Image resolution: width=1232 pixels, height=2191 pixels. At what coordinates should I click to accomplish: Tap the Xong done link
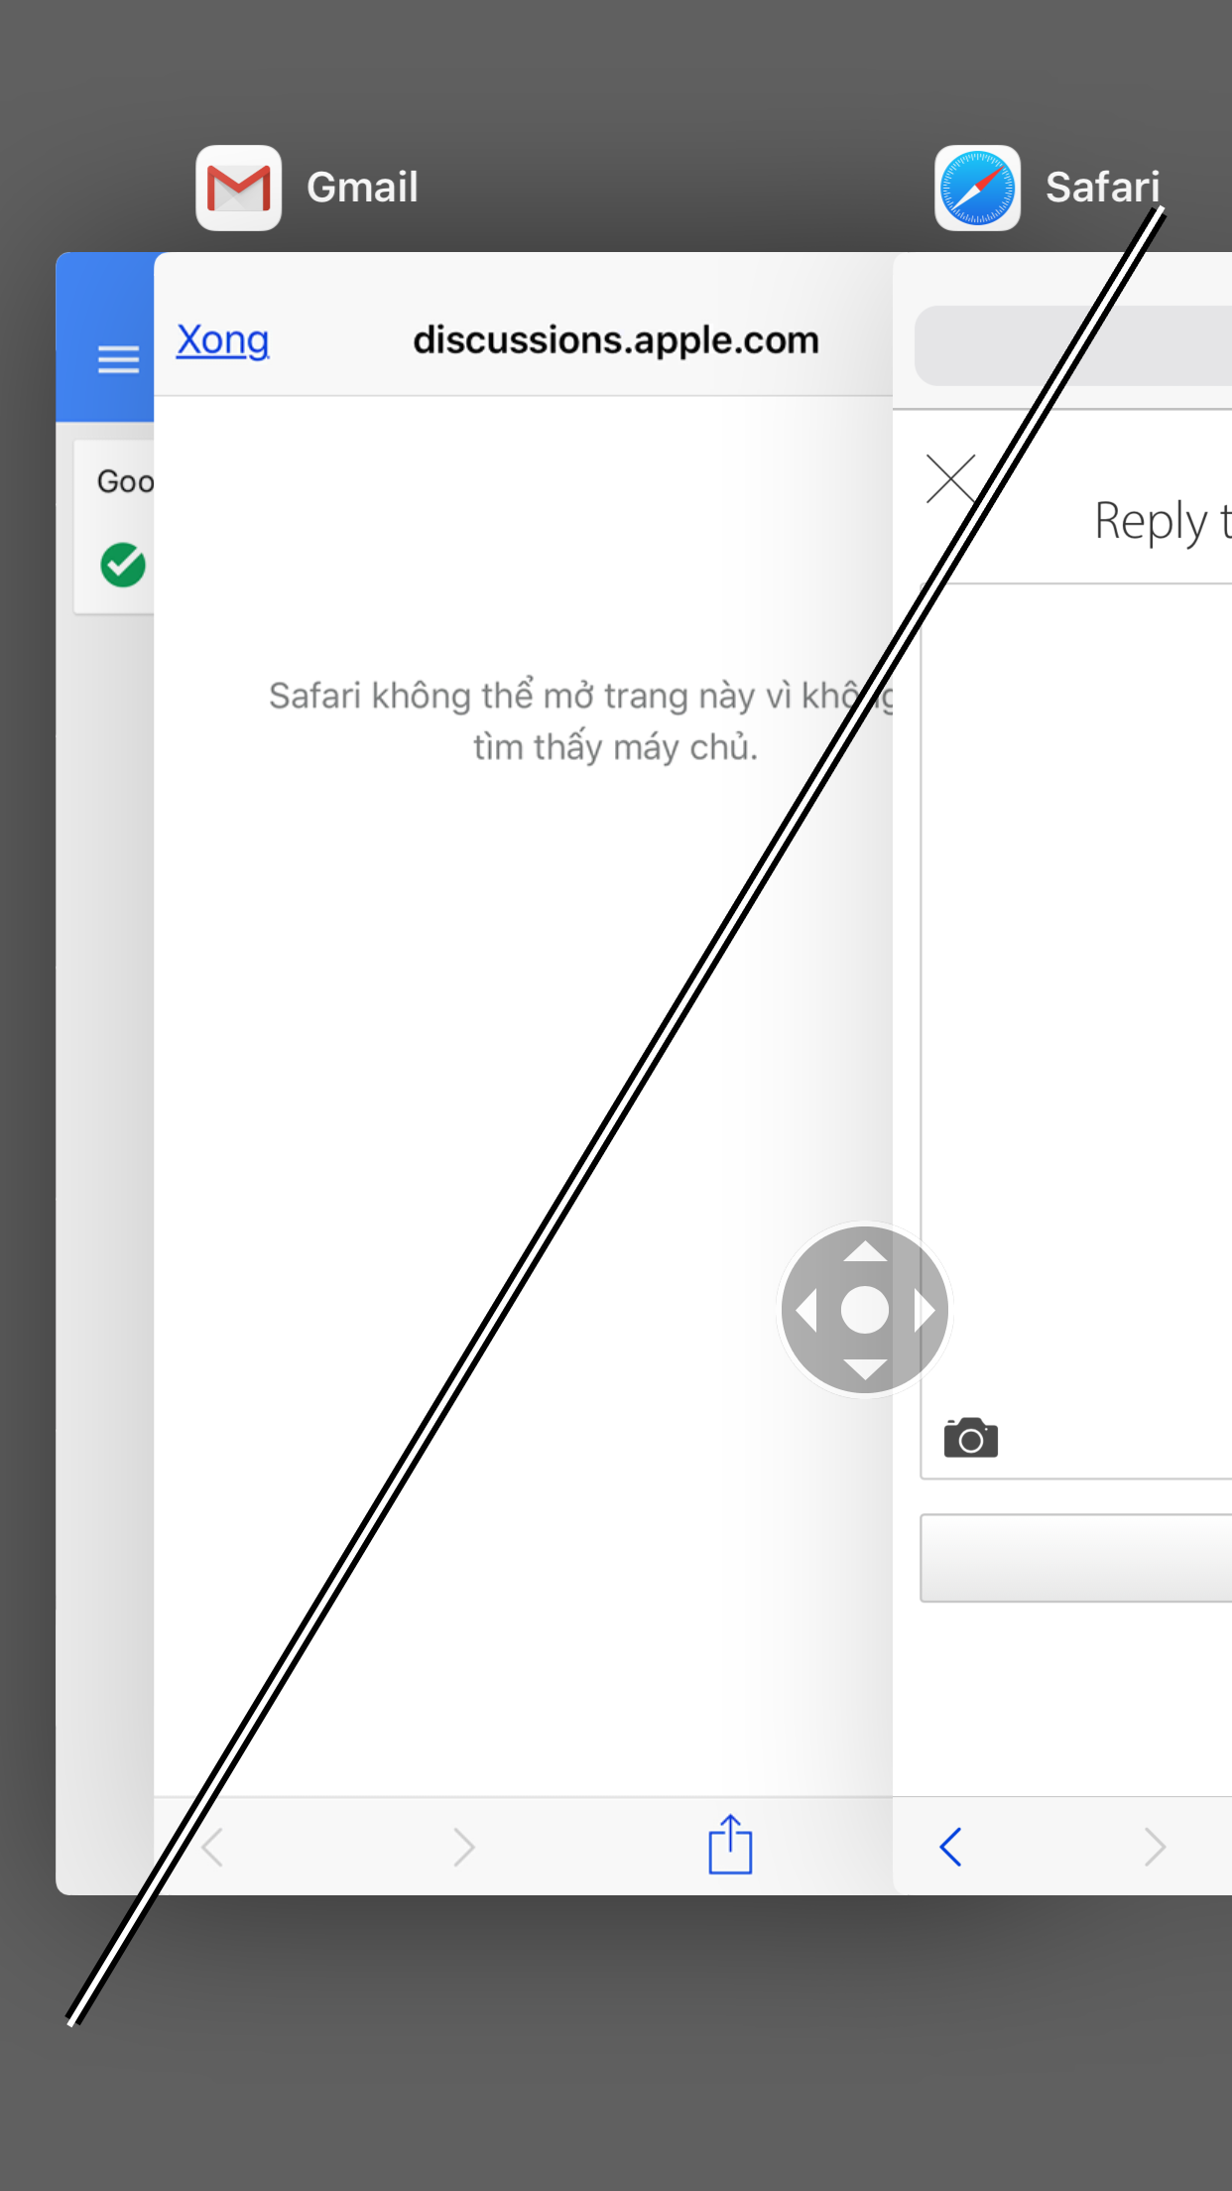(223, 340)
